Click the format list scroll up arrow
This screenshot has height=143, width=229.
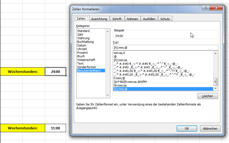pos(216,53)
